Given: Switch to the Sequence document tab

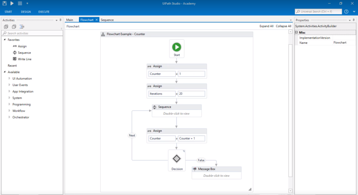Looking at the screenshot, I should [x=107, y=20].
